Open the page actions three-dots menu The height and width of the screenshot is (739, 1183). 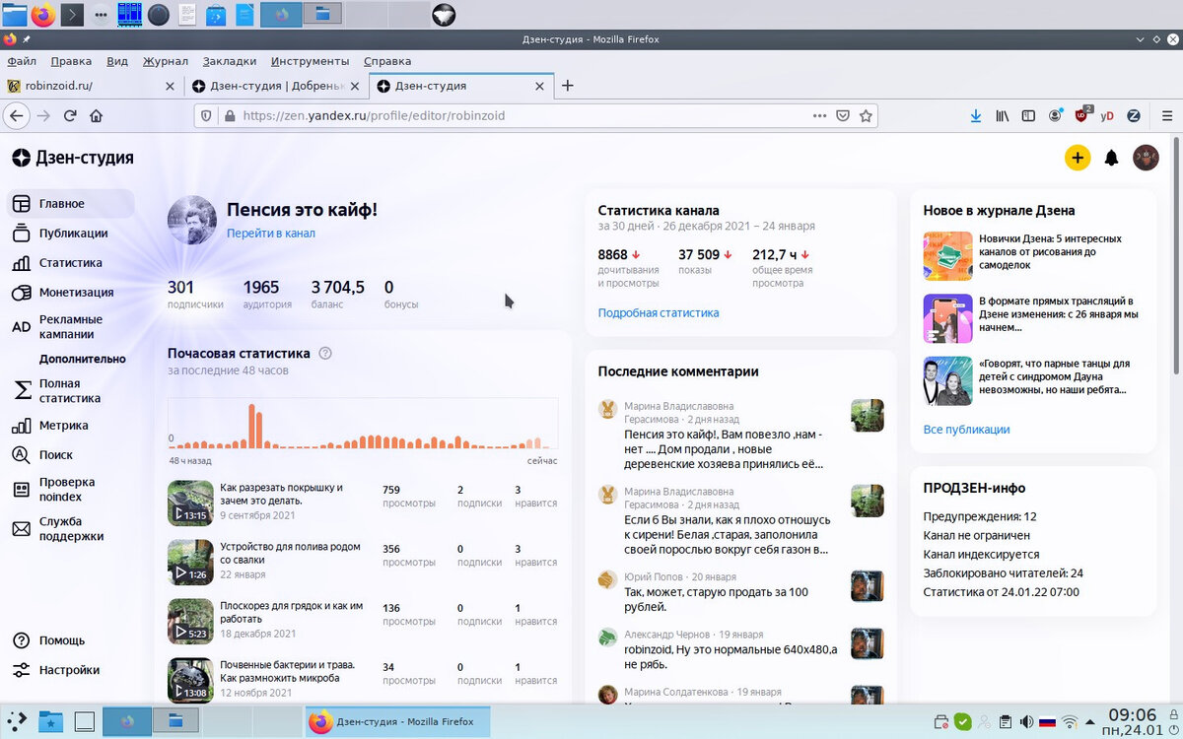[x=819, y=115]
